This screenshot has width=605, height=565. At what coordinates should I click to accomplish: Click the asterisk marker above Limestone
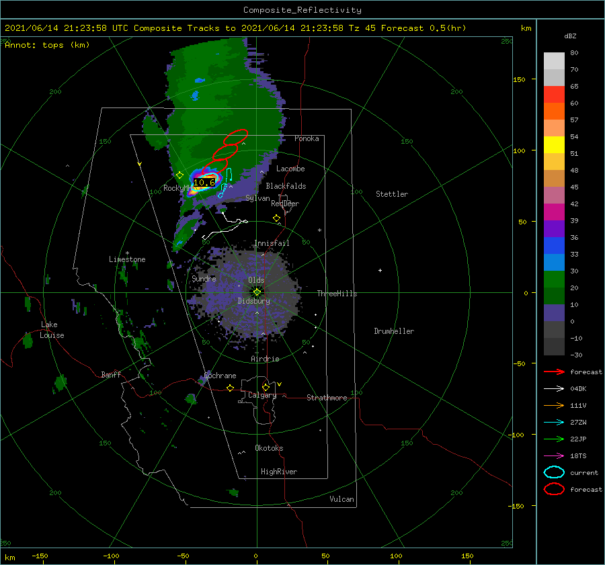click(127, 253)
